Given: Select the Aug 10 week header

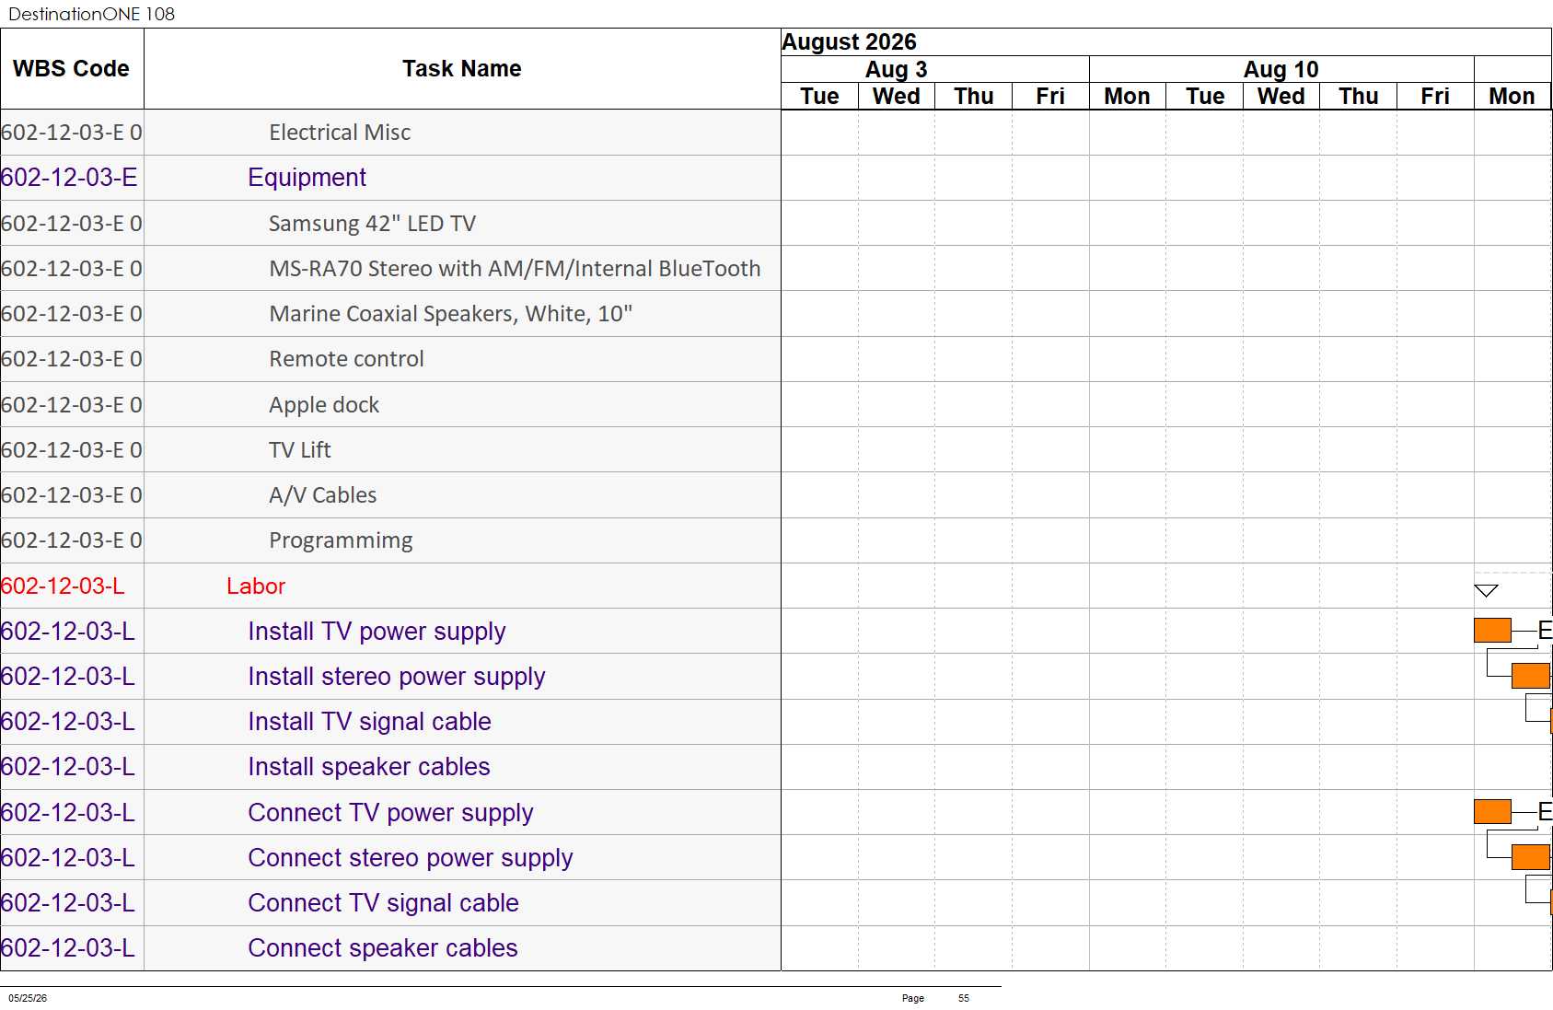Looking at the screenshot, I should [1281, 69].
